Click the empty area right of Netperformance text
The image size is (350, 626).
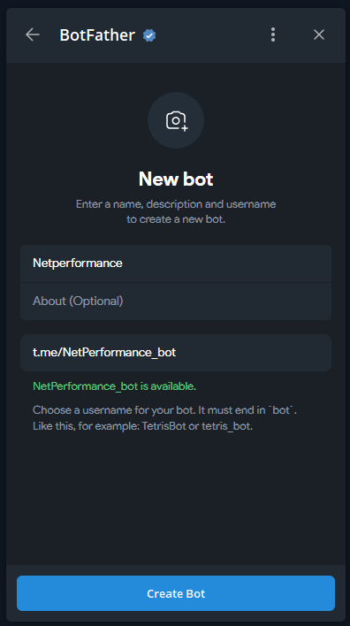[x=225, y=263]
